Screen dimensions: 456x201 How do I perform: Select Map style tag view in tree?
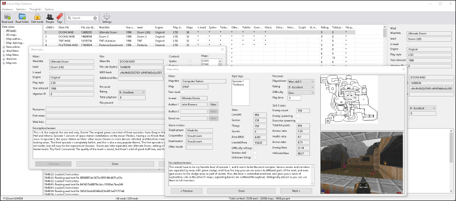(x=15, y=43)
